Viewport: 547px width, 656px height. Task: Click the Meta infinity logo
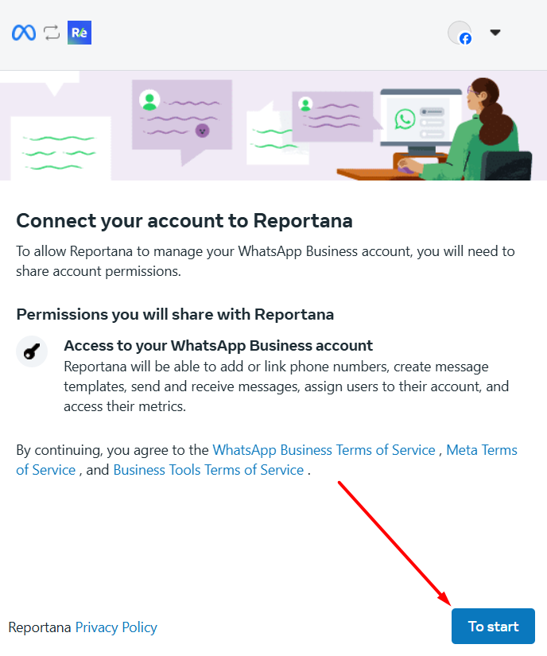coord(24,33)
